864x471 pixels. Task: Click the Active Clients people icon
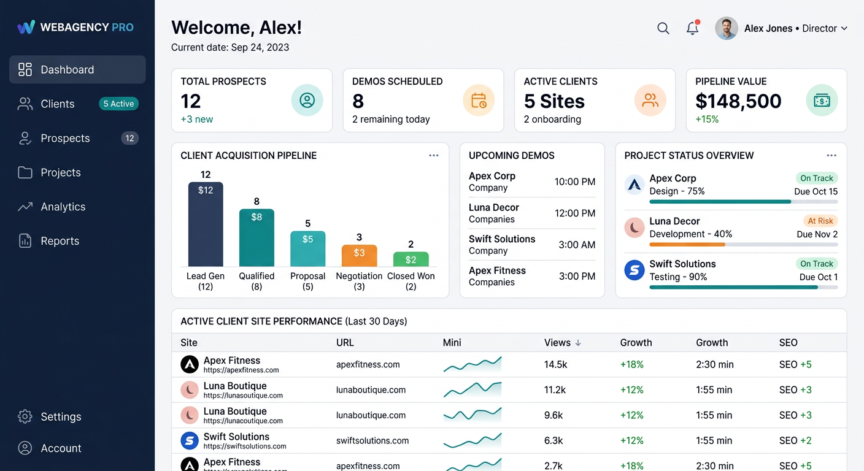tap(650, 100)
